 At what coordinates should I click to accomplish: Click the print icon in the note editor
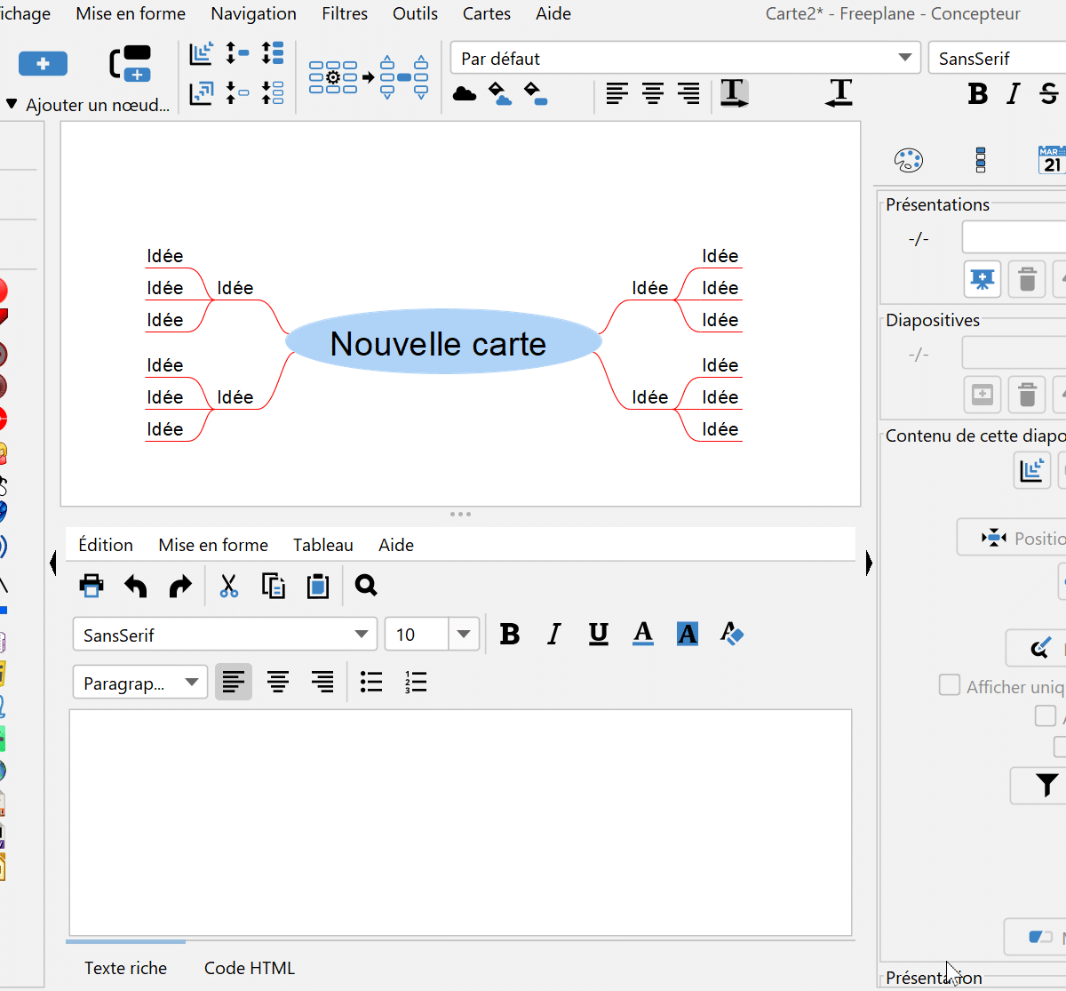point(91,586)
